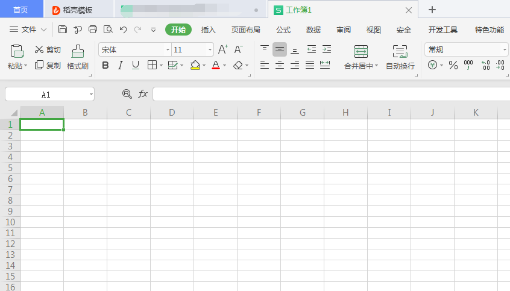The image size is (510, 291).
Task: Align cell content to bottom
Action: pos(295,49)
